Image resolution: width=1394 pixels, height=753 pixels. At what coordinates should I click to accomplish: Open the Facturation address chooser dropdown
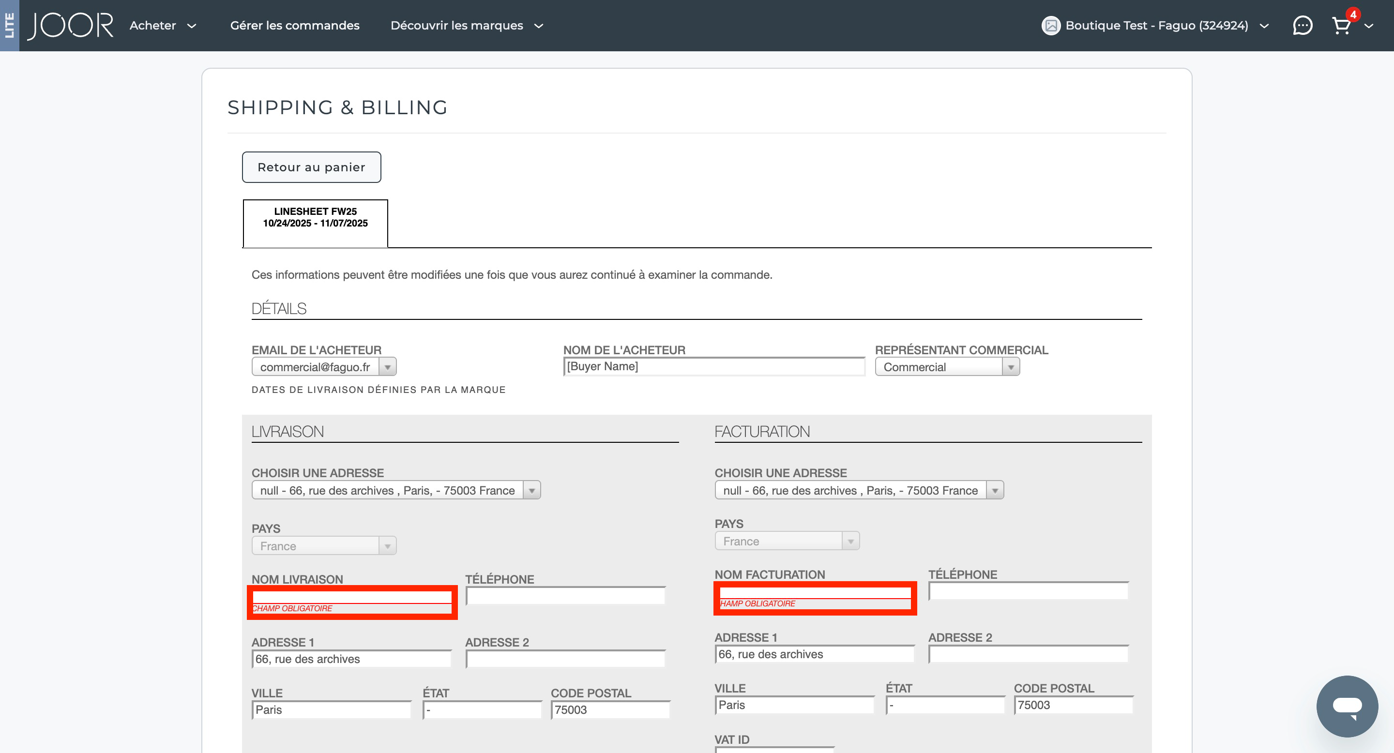click(859, 490)
